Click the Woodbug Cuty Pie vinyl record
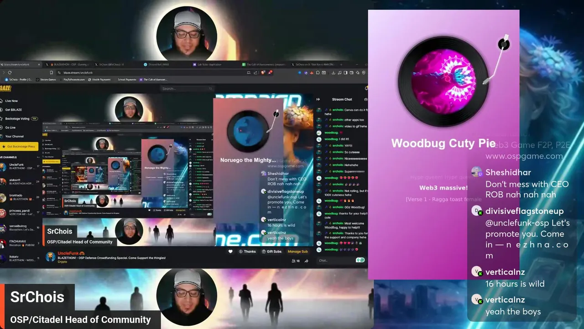The width and height of the screenshot is (584, 329). point(443,81)
